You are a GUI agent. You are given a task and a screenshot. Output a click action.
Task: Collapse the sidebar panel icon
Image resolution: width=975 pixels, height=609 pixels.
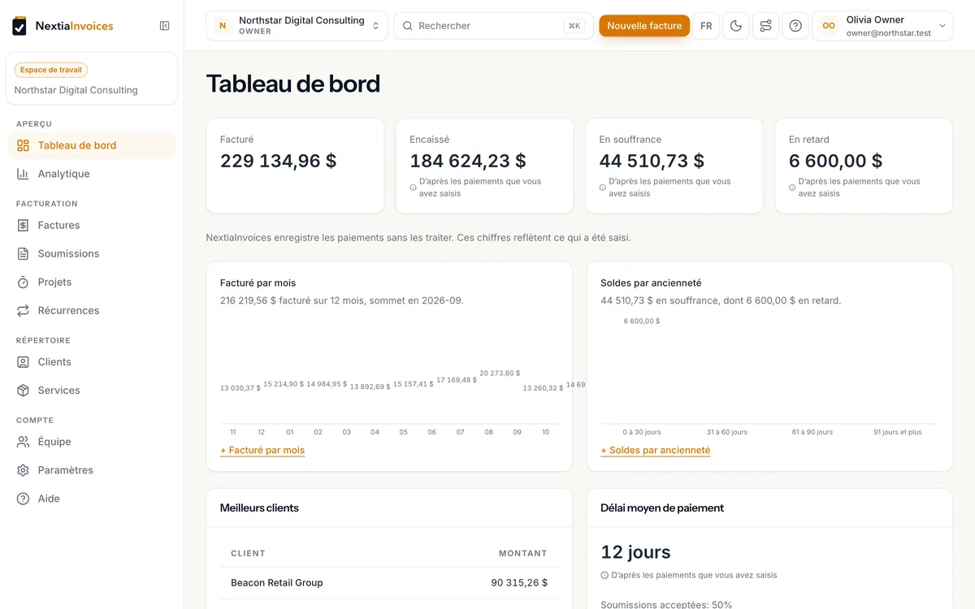point(165,26)
